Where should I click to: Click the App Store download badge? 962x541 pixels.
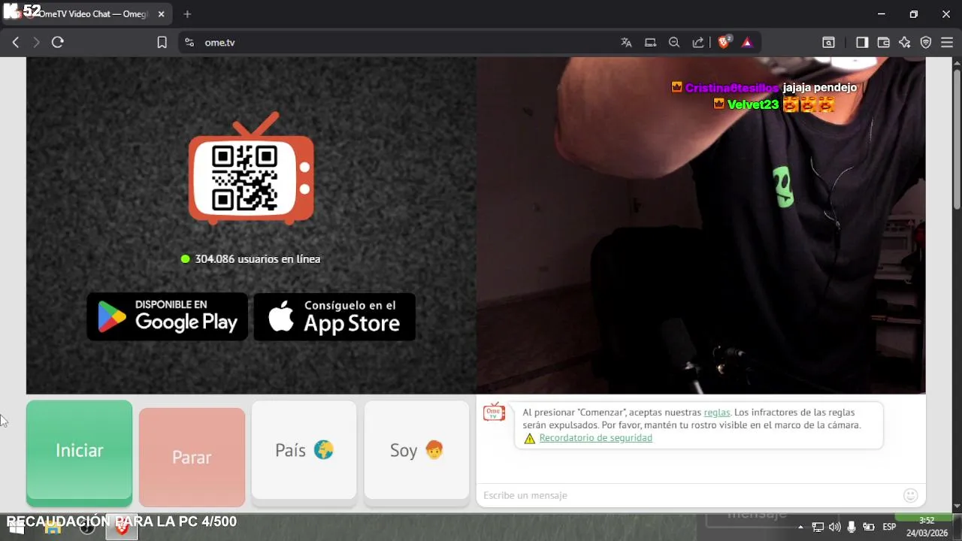click(334, 316)
